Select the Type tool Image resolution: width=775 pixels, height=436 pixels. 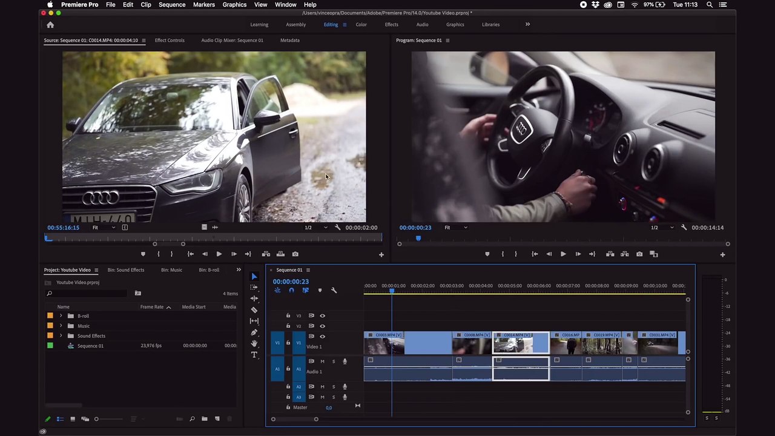point(254,355)
